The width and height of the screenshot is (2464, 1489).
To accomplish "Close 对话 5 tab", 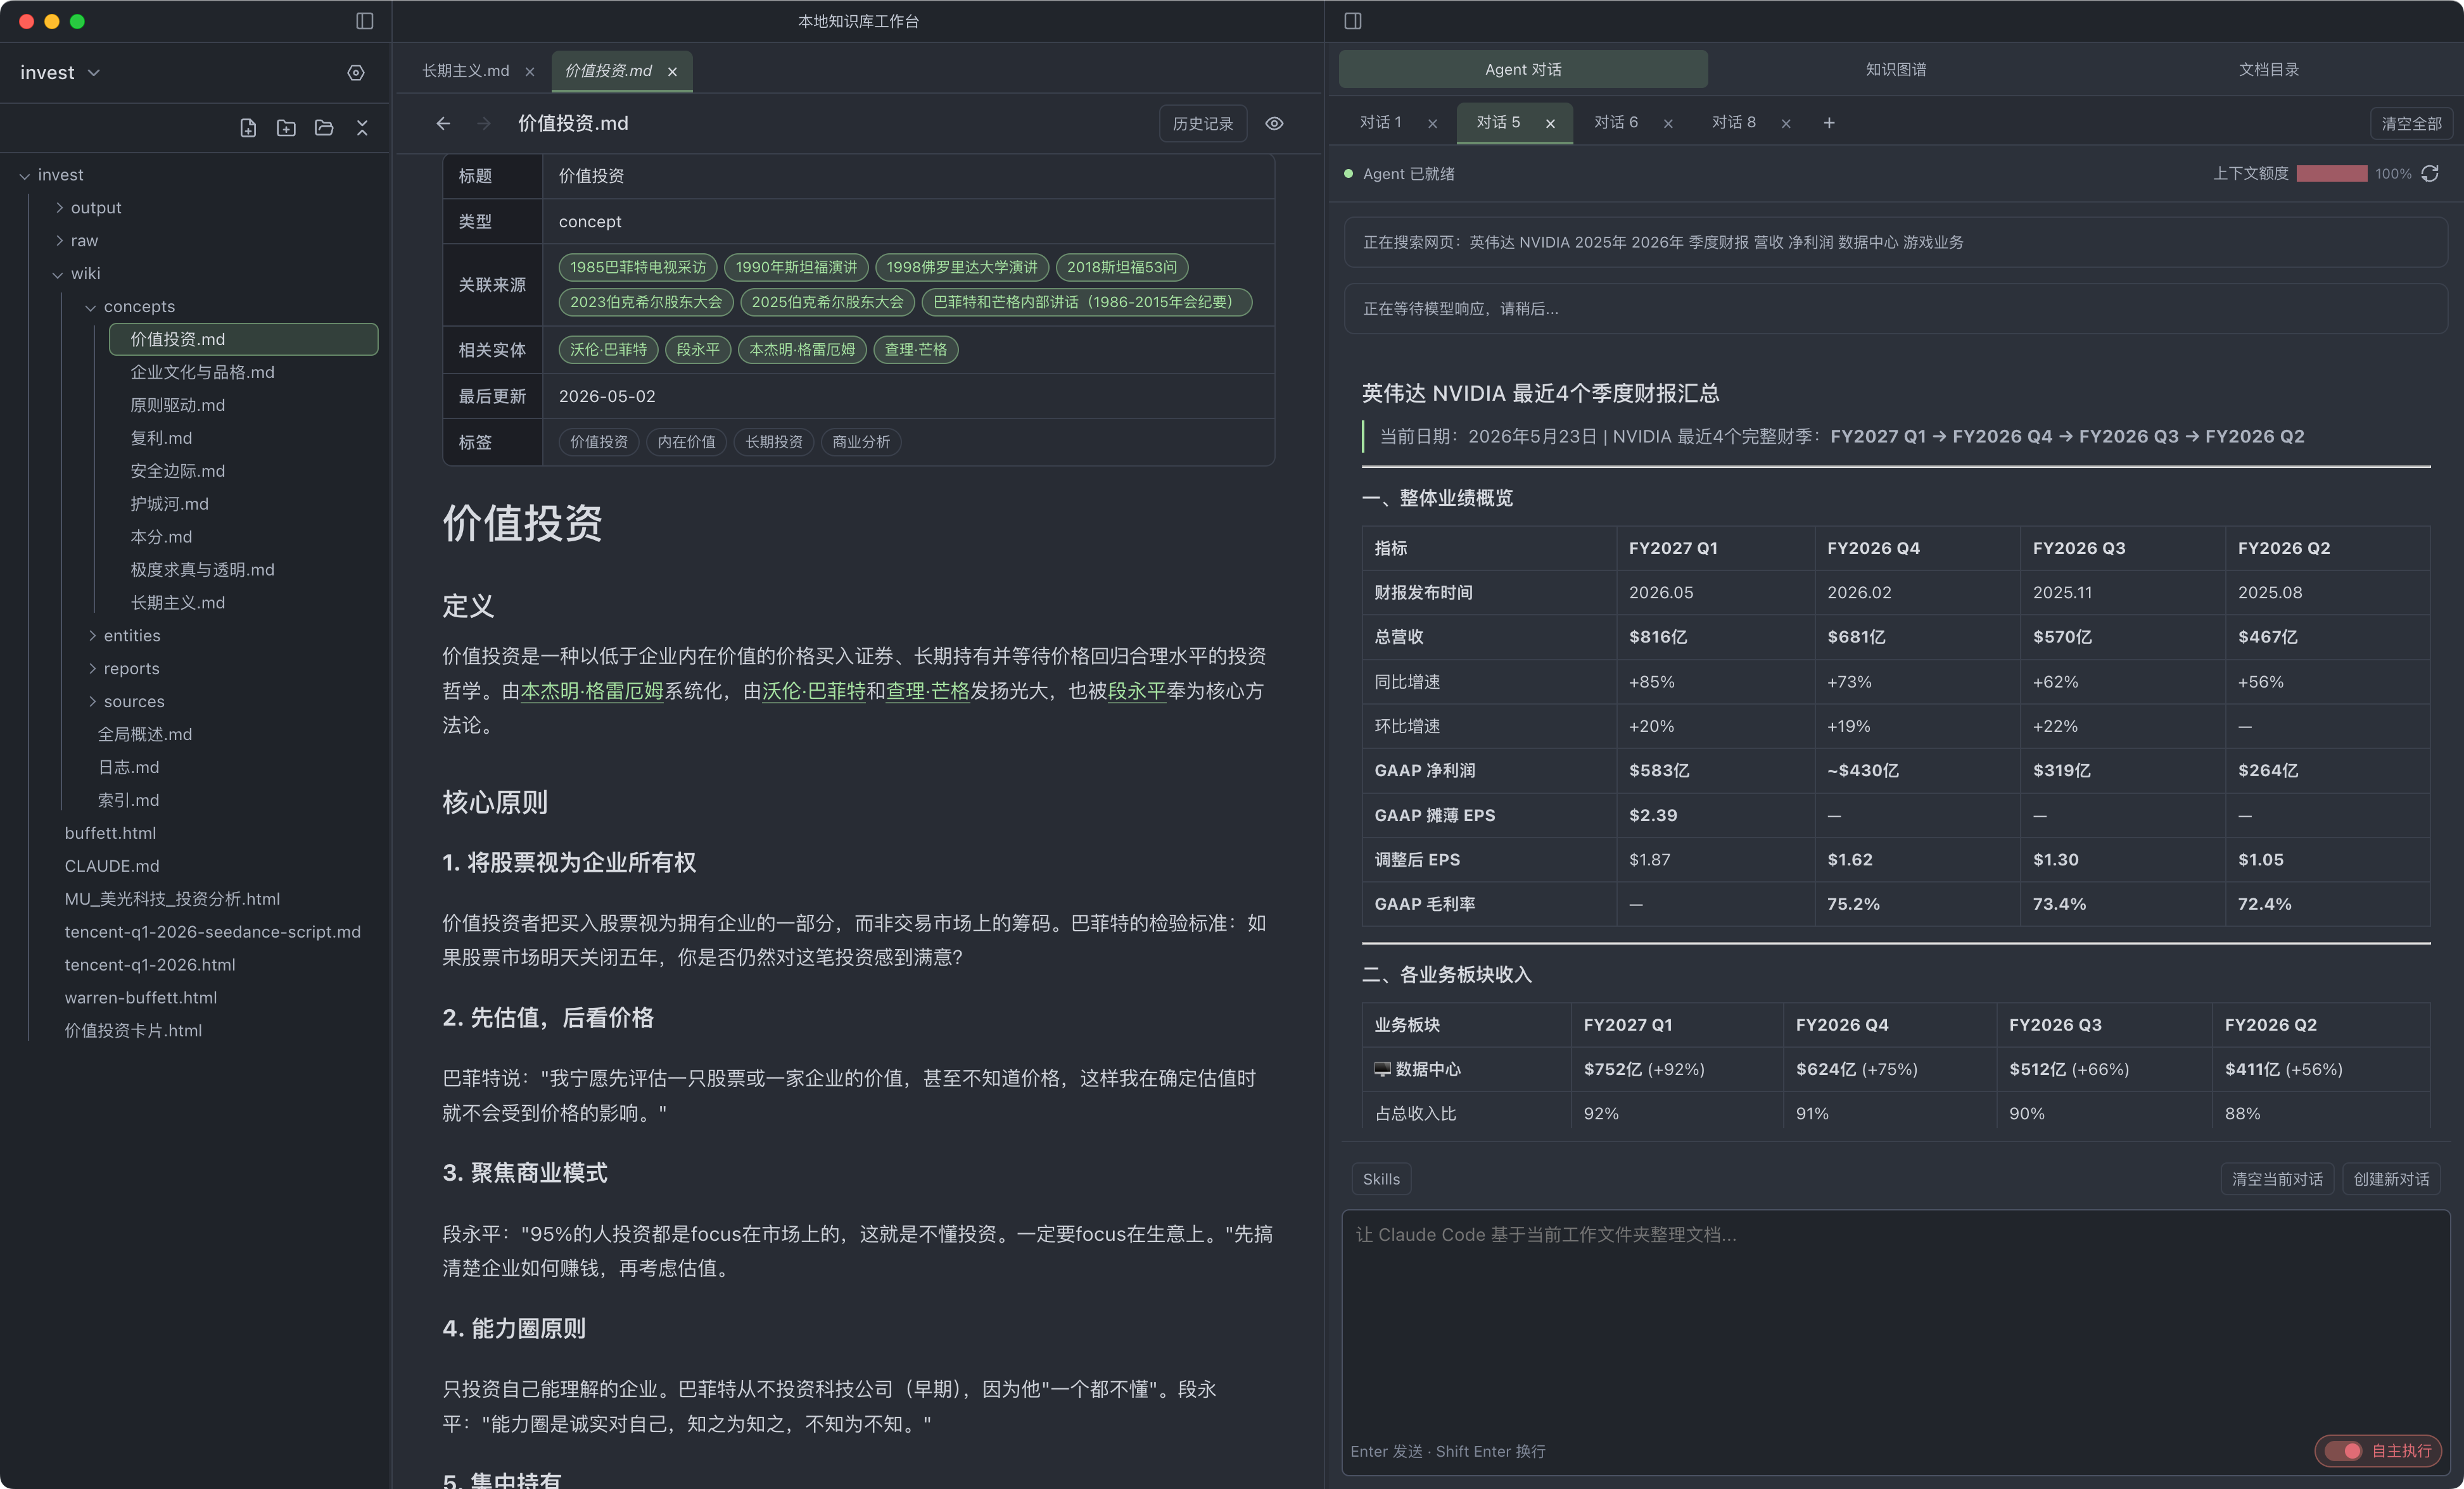I will click(1550, 124).
